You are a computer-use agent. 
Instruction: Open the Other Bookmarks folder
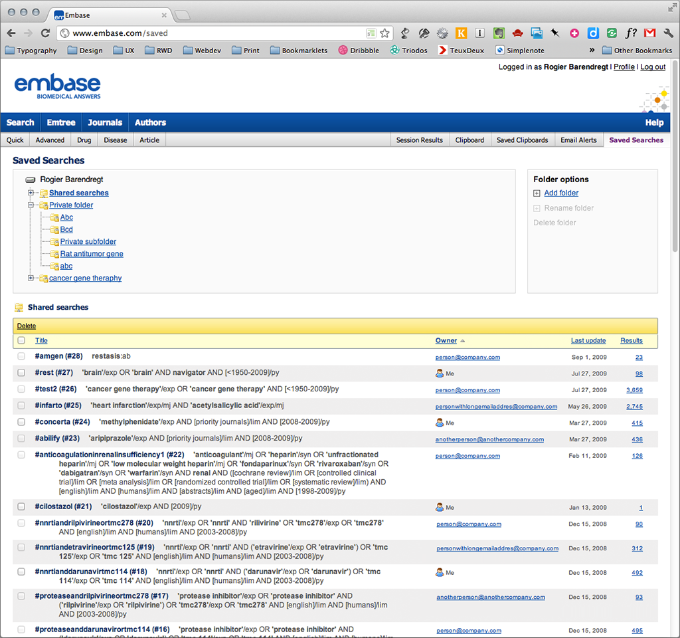coord(637,51)
